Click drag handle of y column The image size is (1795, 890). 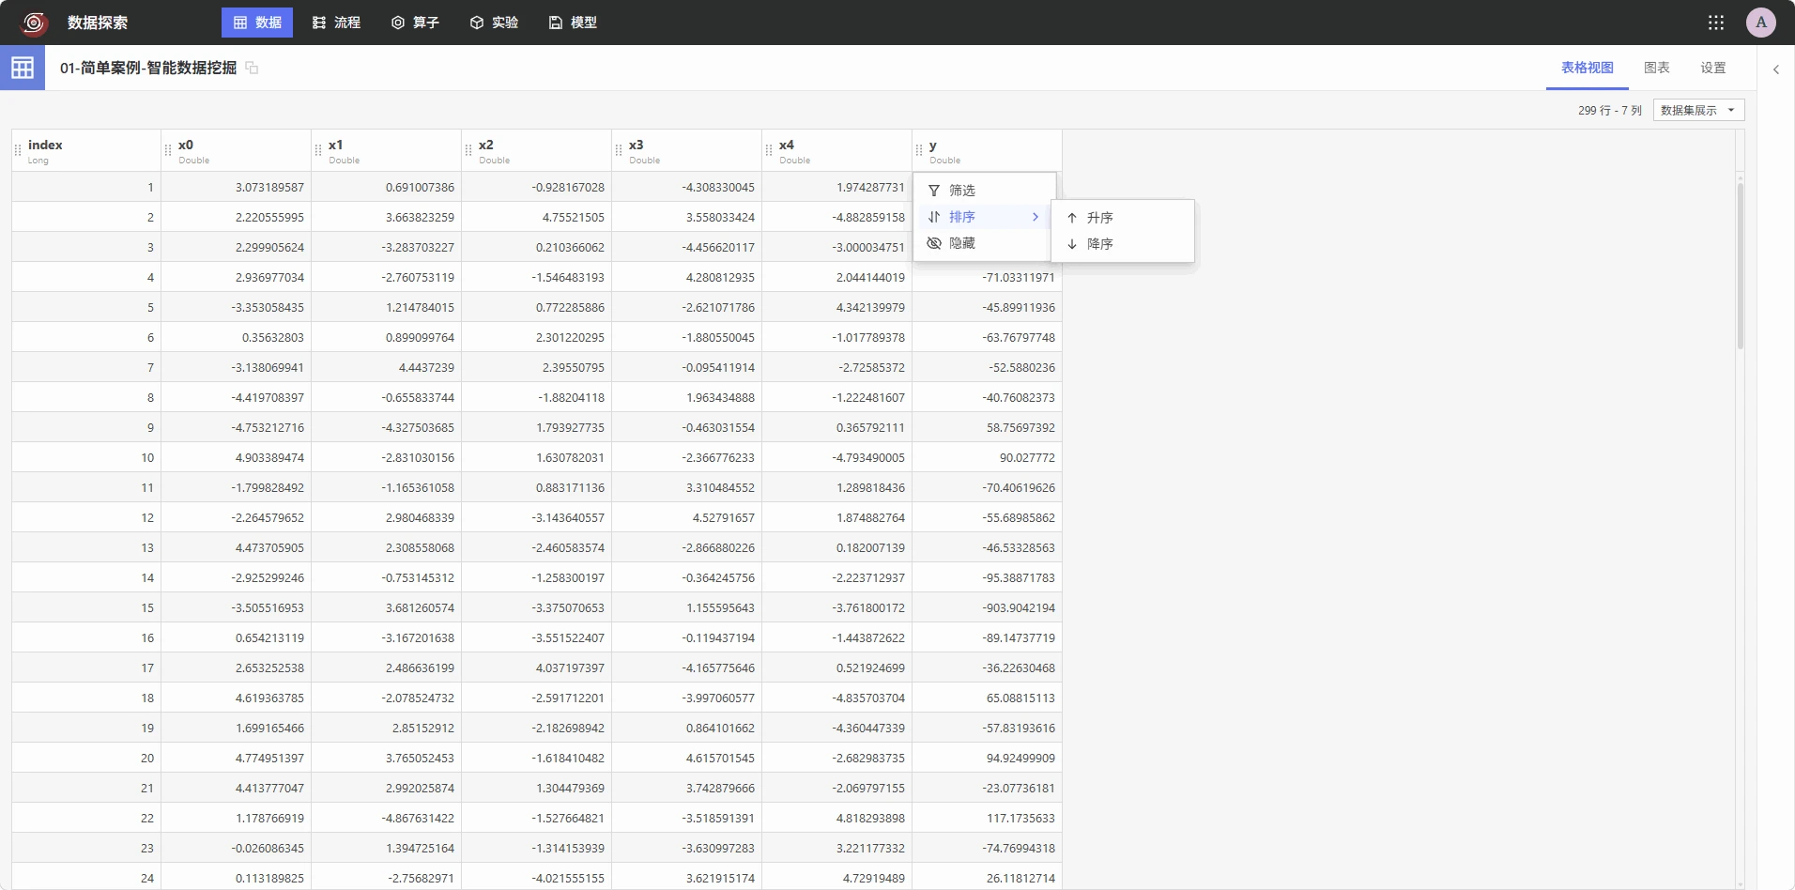point(919,150)
